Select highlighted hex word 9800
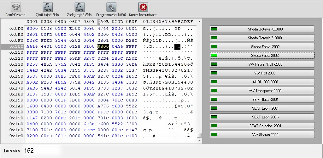The image size is (323, 158). [x=103, y=46]
